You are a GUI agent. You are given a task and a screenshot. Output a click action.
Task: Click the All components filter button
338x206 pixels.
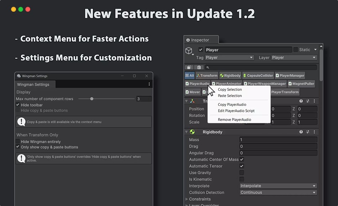pos(190,75)
